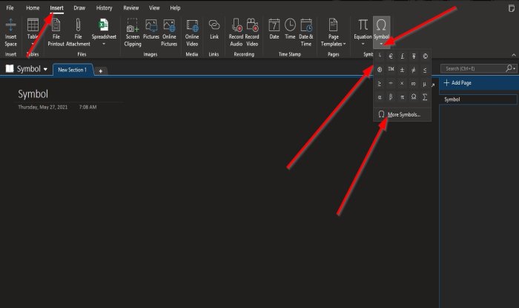Viewport: 519px width, 308px height.
Task: Insert the yen sign symbol
Action: (x=414, y=56)
